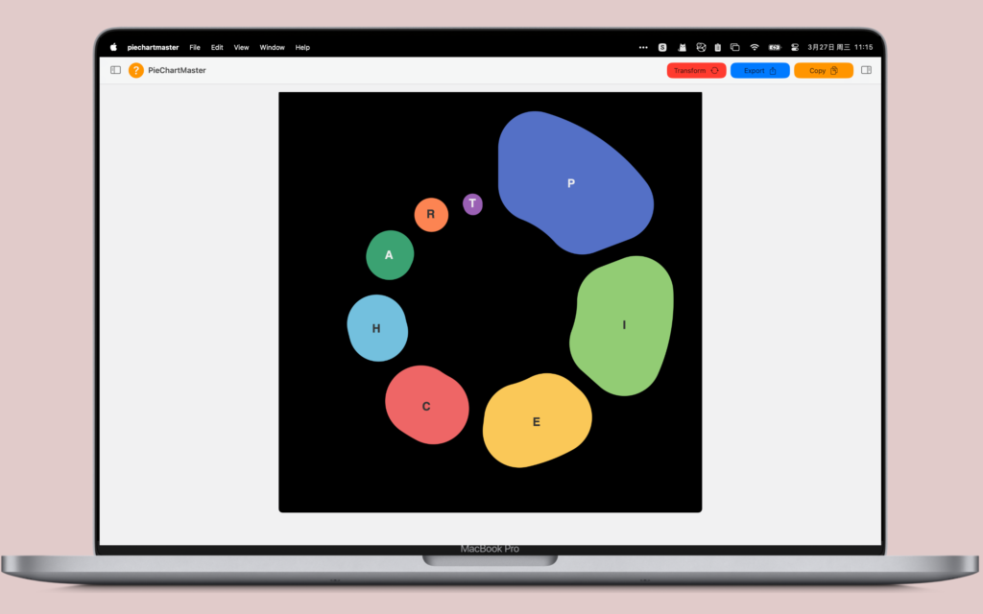Click the blue Export button
This screenshot has width=983, height=614.
pos(759,70)
